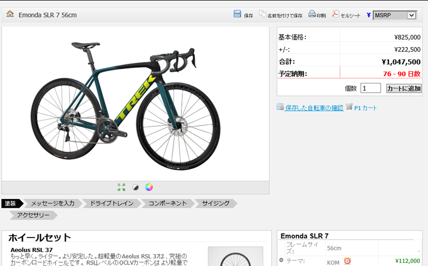Open the 保存した自転車の確認 link
Image resolution: width=428 pixels, height=266 pixels.
click(315, 108)
